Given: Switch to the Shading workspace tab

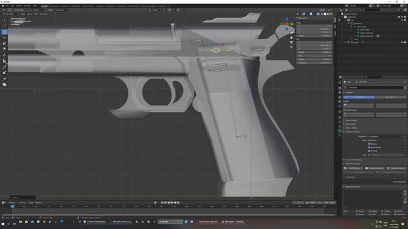Looking at the screenshot, I should [99, 6].
